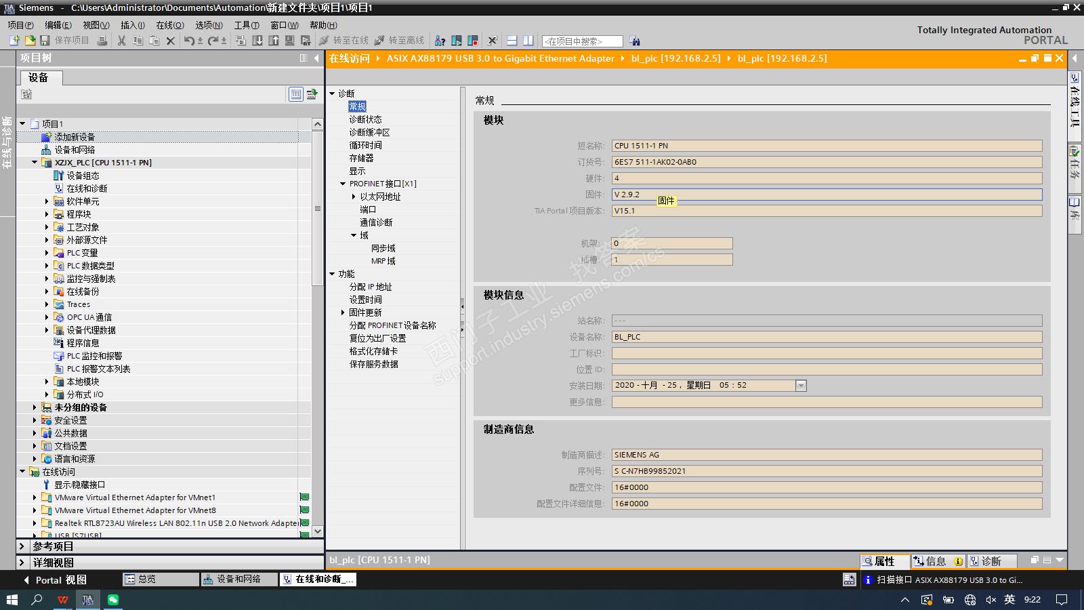Save the project with the floppy disk icon
This screenshot has height=610, width=1084.
tap(45, 41)
